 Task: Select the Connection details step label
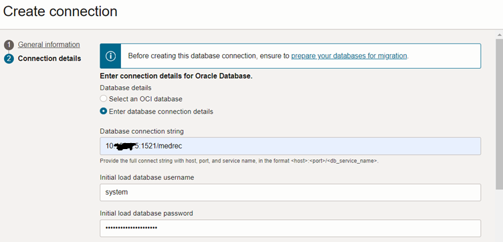click(x=49, y=58)
